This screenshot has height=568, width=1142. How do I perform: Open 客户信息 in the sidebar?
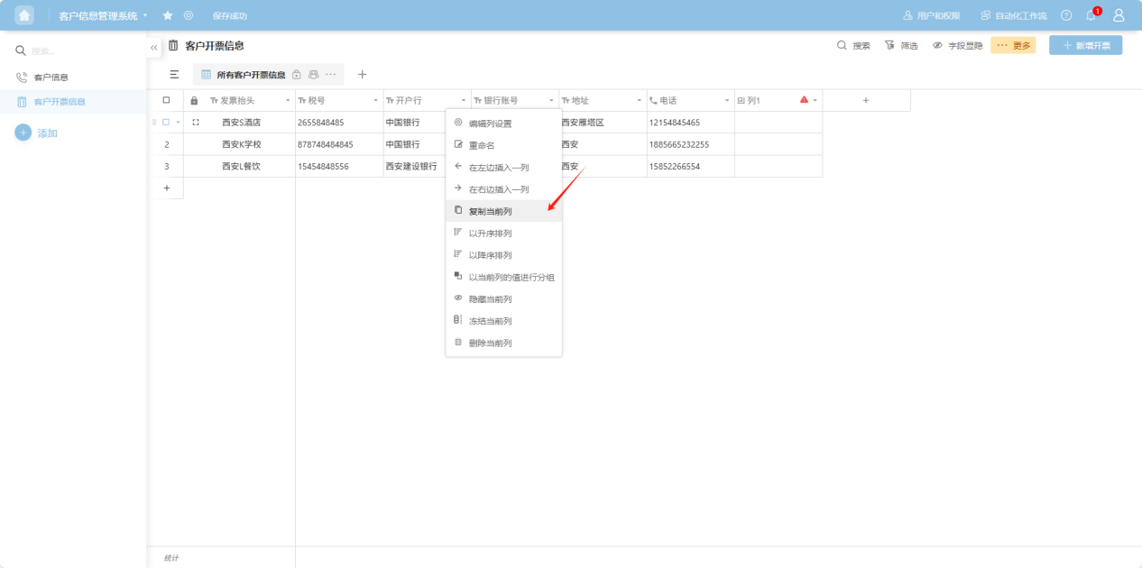pyautogui.click(x=51, y=78)
